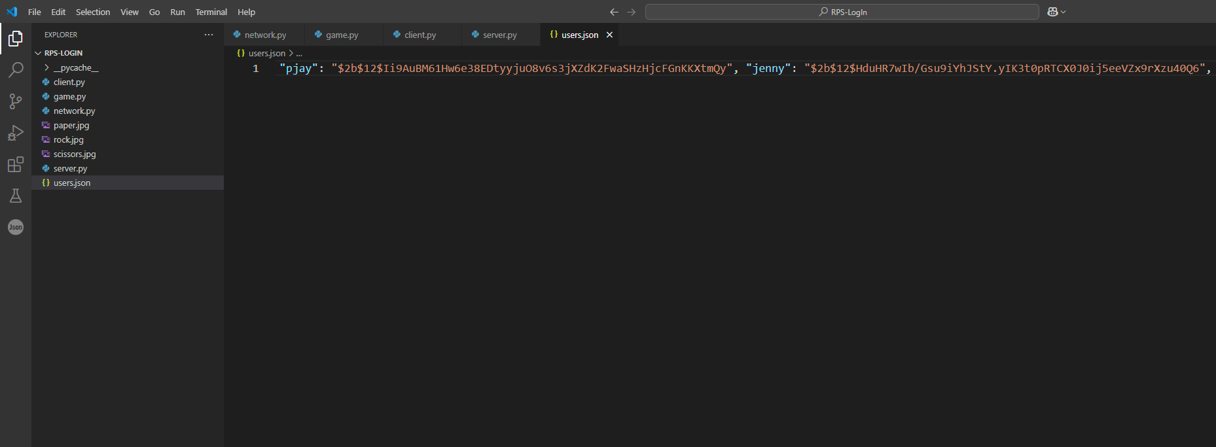Open rock.jpg in the explorer tree
The height and width of the screenshot is (447, 1216).
click(x=128, y=139)
